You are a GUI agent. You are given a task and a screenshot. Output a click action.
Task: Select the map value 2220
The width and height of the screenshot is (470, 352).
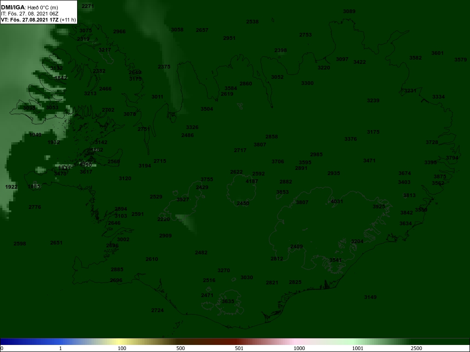pyautogui.click(x=164, y=219)
